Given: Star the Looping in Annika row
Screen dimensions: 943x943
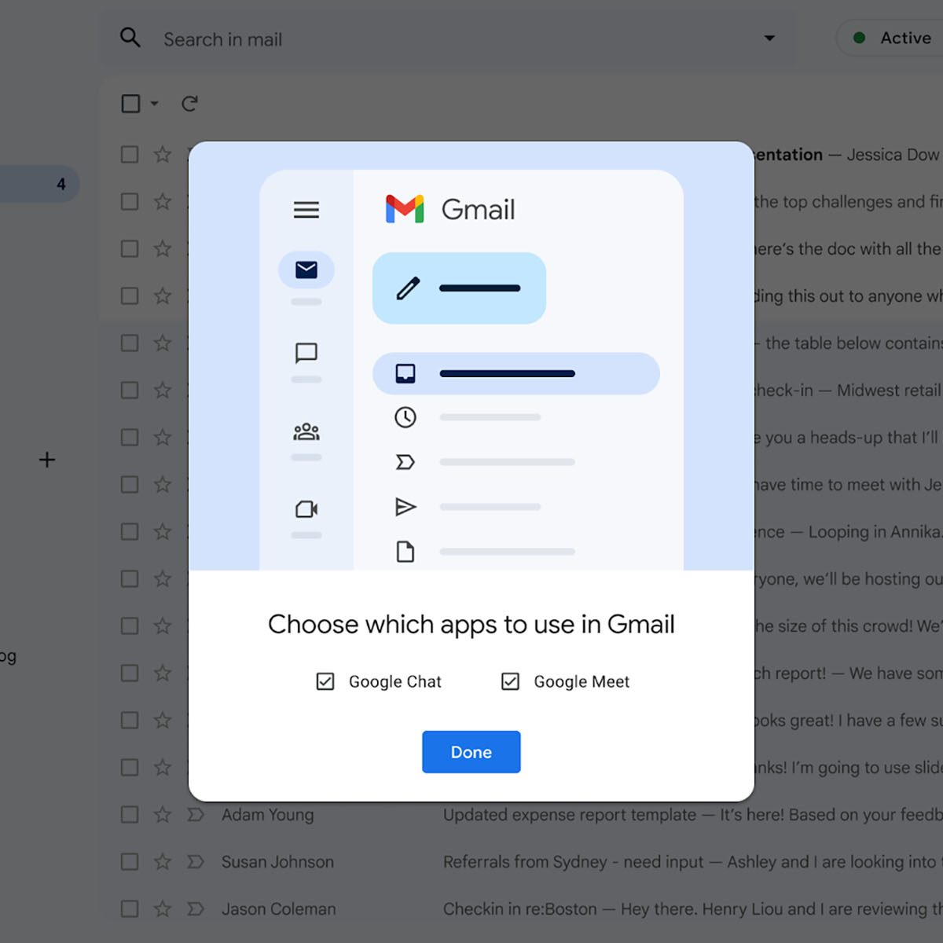Looking at the screenshot, I should [163, 532].
